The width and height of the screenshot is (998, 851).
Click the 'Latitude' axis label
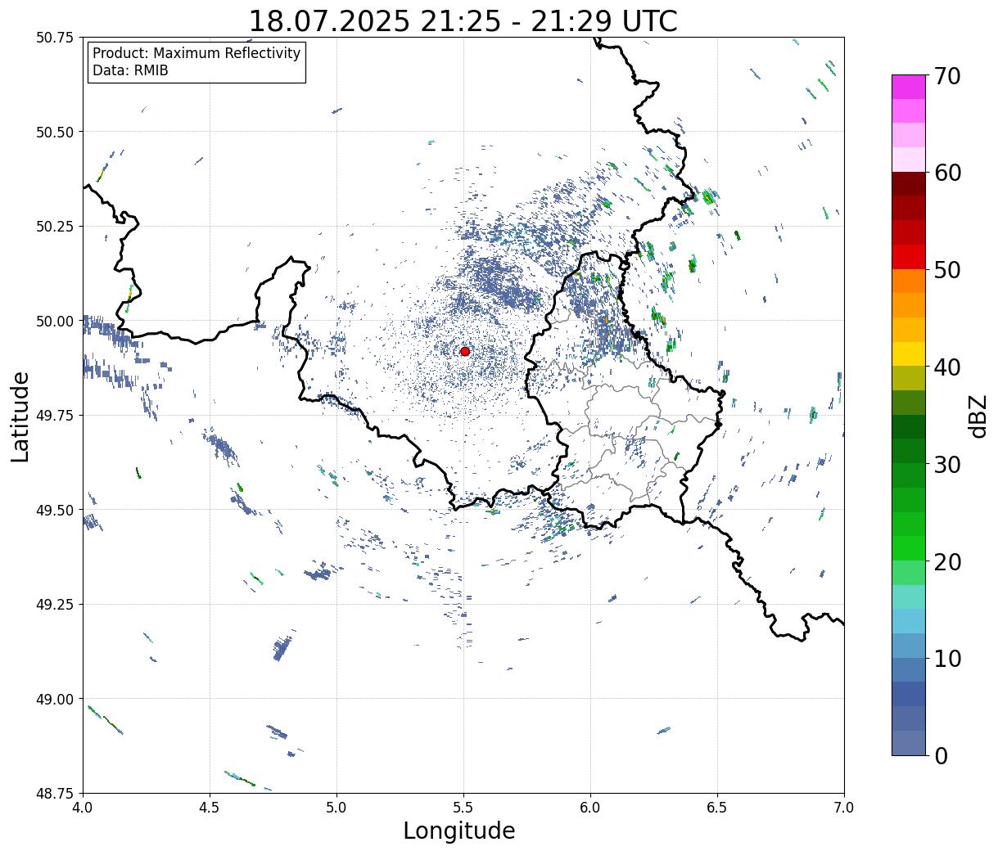pos(20,416)
